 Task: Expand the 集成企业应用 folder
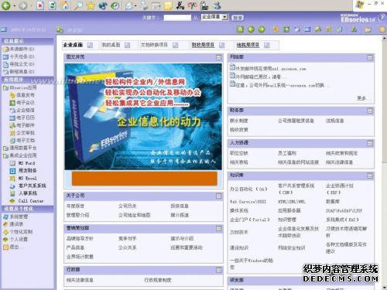[19, 155]
